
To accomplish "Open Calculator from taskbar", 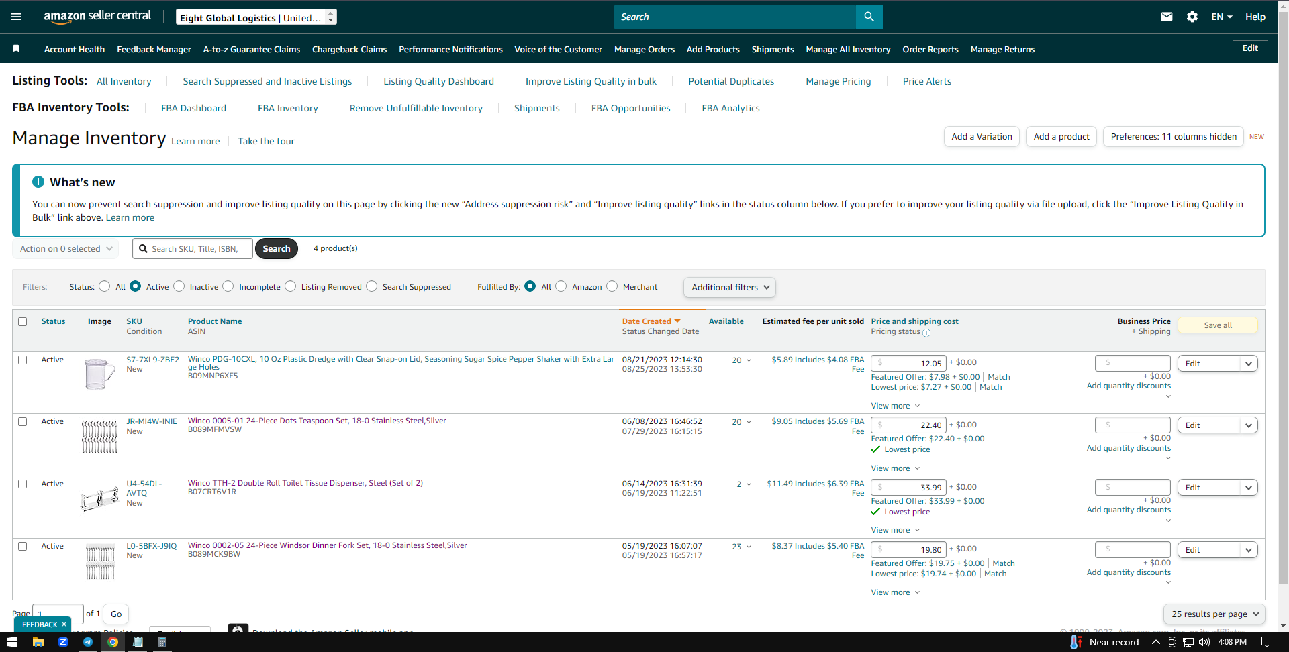I will (x=162, y=642).
